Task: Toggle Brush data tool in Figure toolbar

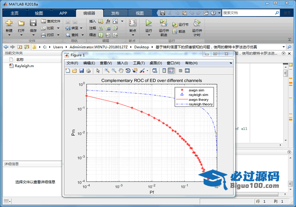Action: click(x=142, y=70)
